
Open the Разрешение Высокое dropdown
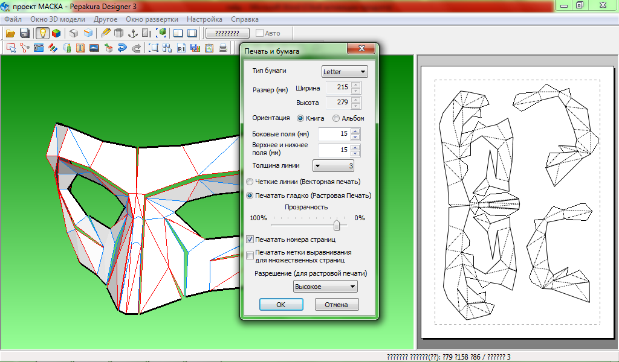(x=325, y=287)
